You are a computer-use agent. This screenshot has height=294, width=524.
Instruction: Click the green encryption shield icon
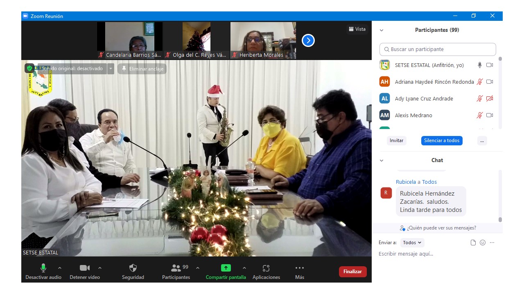(x=30, y=68)
